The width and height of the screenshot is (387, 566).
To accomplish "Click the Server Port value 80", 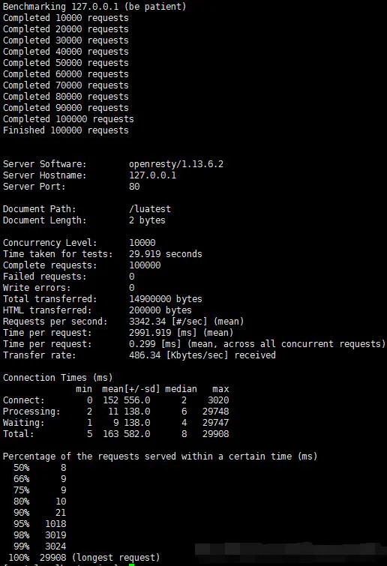I will 134,186.
